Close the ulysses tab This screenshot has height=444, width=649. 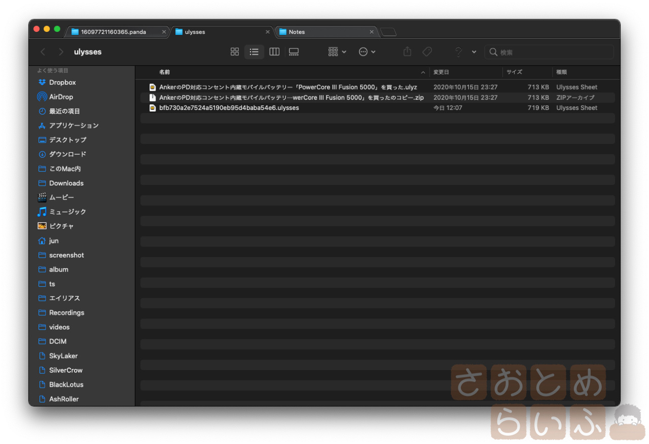(267, 31)
